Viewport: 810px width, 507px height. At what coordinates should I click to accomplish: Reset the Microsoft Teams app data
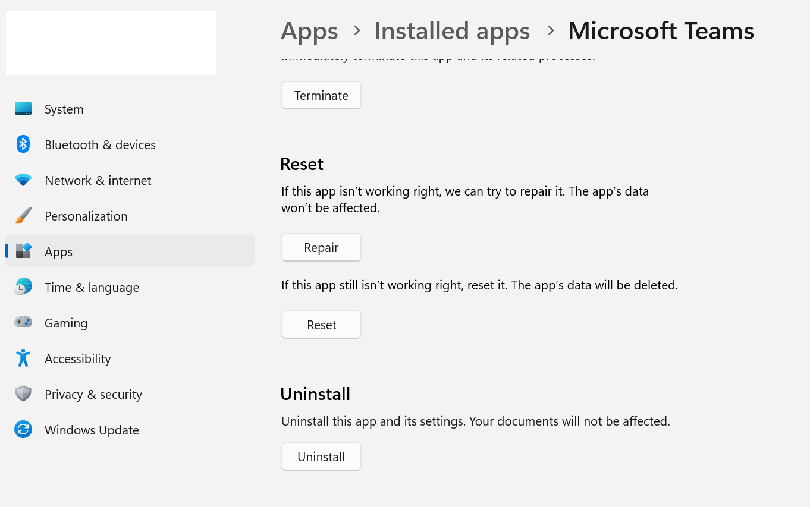(321, 325)
